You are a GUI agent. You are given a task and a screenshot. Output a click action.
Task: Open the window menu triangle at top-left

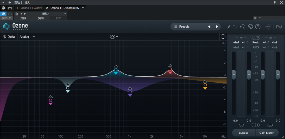click(3, 2)
